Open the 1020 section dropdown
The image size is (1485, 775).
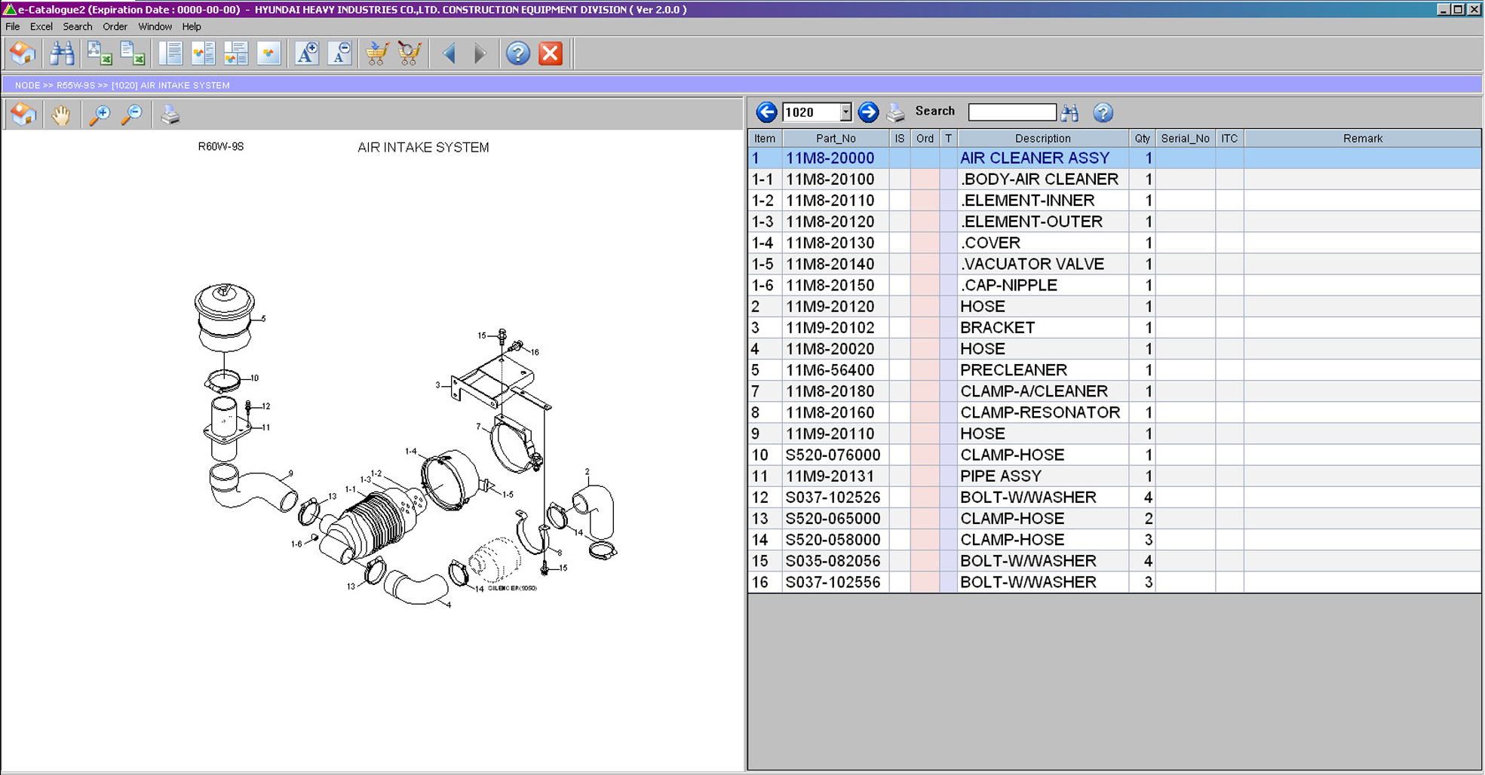(x=845, y=112)
